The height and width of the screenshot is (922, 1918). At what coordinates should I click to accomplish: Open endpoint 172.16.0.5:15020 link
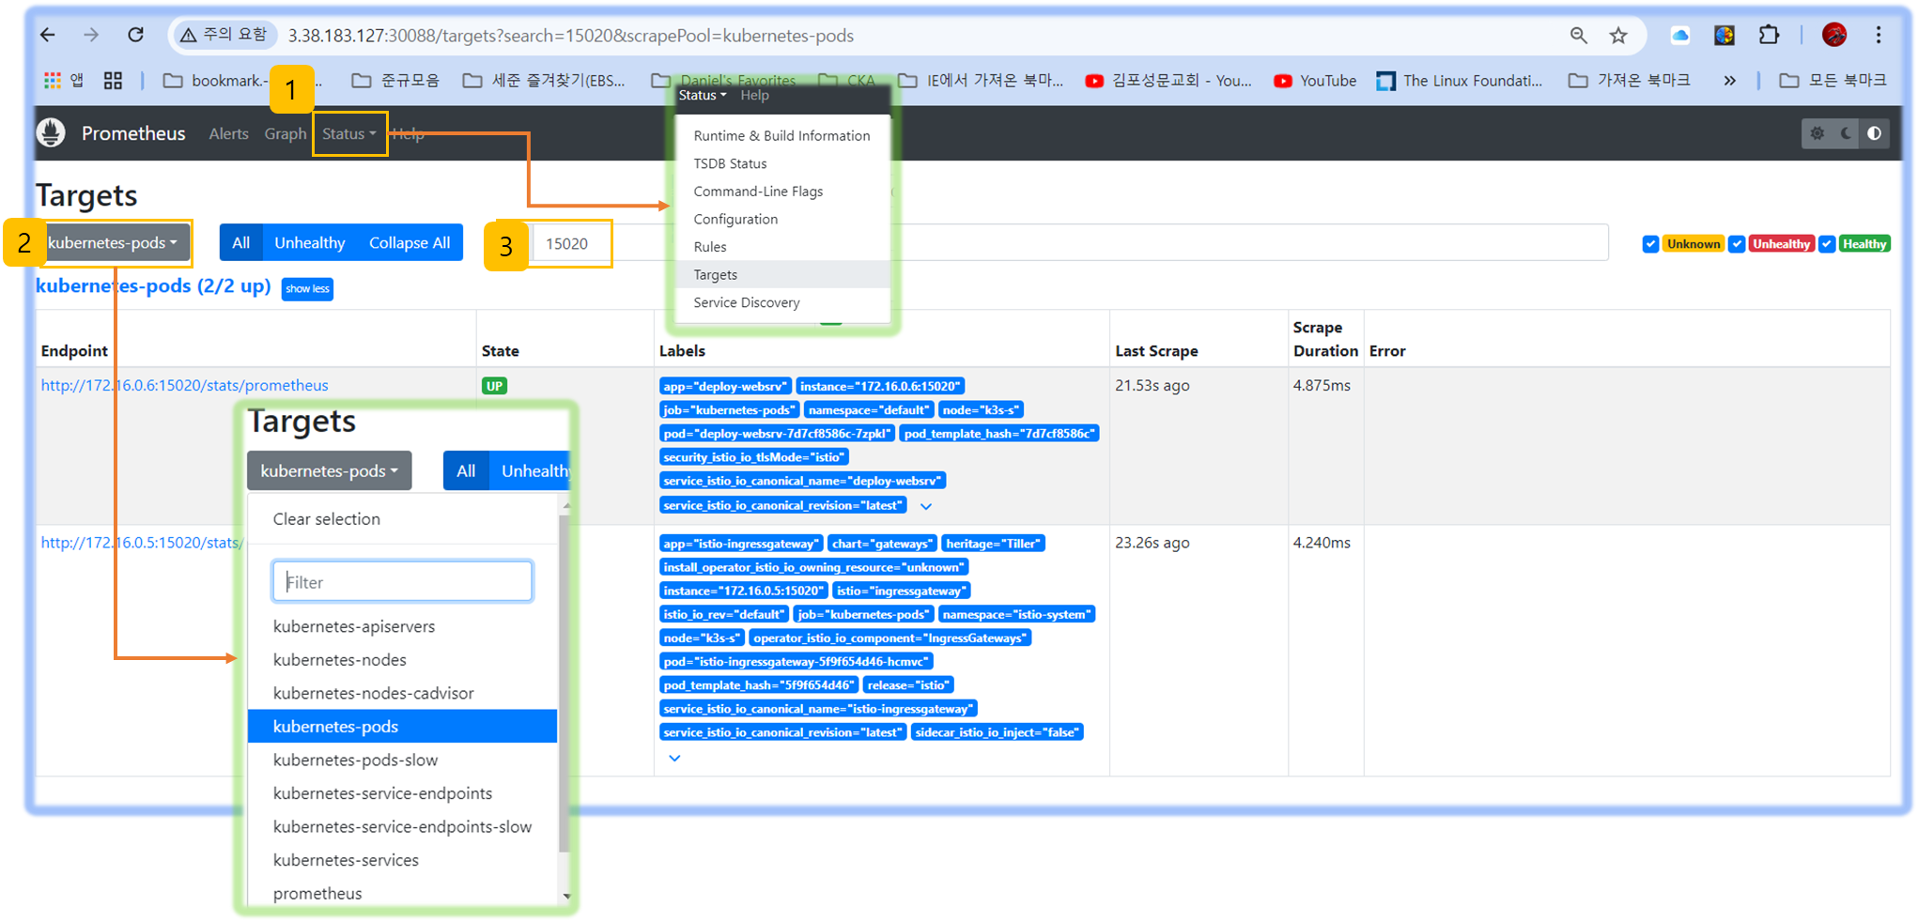pos(142,543)
